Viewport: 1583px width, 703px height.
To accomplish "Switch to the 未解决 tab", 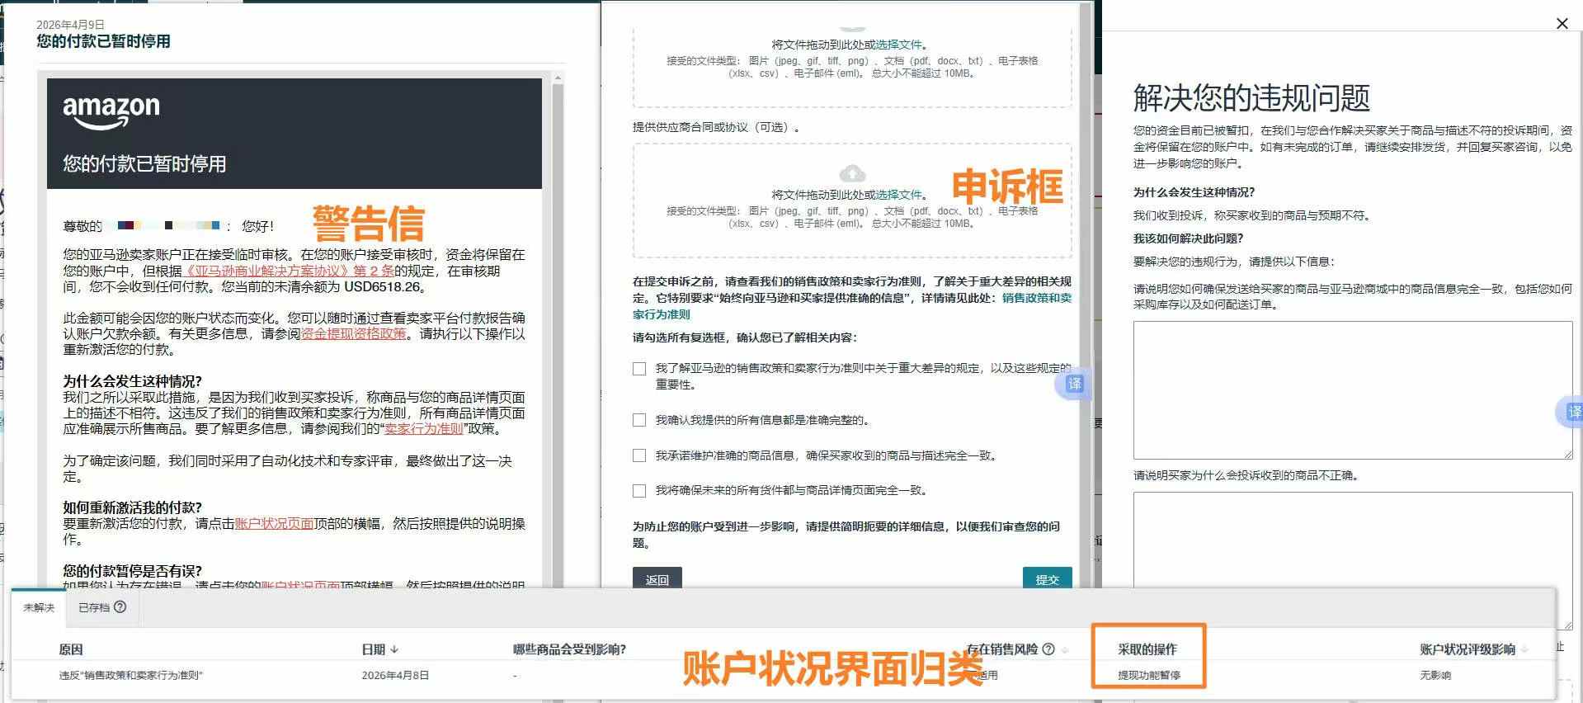I will (x=39, y=608).
